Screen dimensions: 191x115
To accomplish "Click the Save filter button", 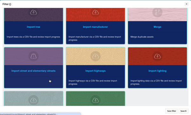I will [172, 111].
